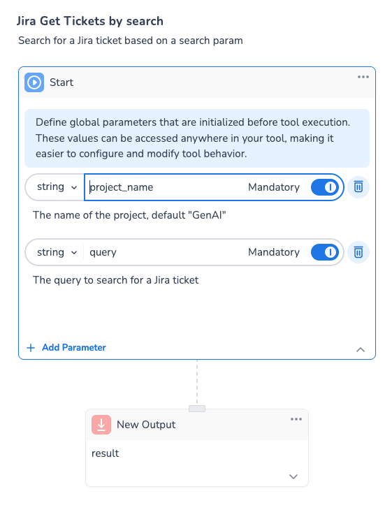Click the Start node play icon
The height and width of the screenshot is (519, 392).
(x=34, y=82)
